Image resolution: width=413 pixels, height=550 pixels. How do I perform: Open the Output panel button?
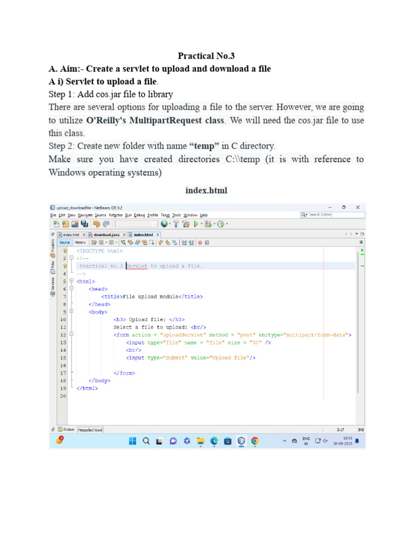click(66, 429)
